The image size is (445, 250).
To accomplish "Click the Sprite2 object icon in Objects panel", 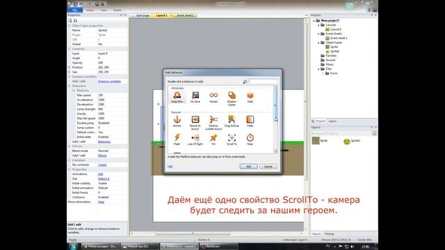I will (x=347, y=141).
